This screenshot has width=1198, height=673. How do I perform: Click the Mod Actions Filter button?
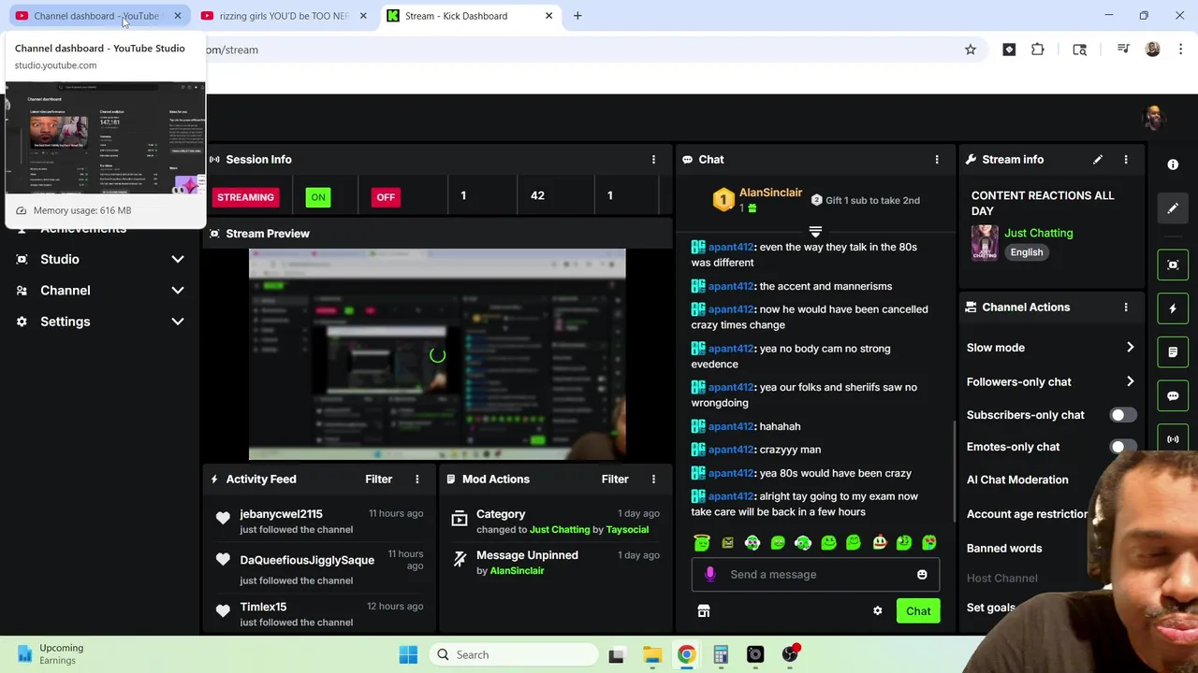(615, 480)
